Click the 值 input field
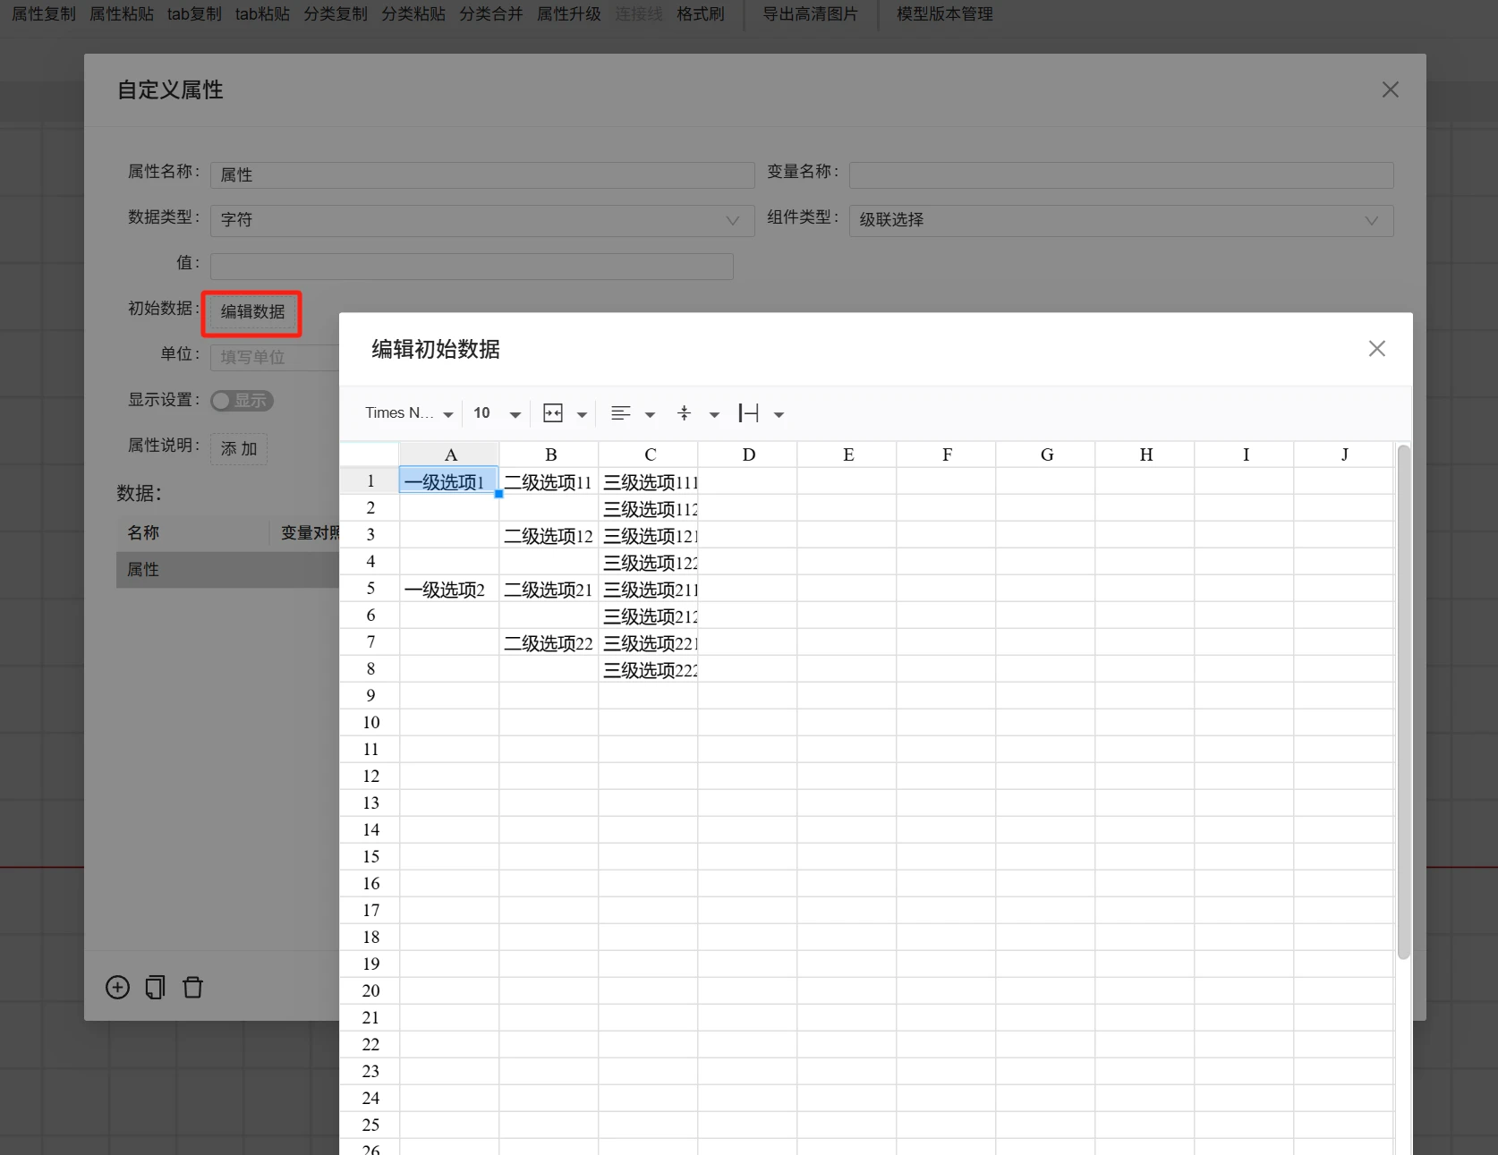This screenshot has width=1498, height=1155. coord(472,266)
